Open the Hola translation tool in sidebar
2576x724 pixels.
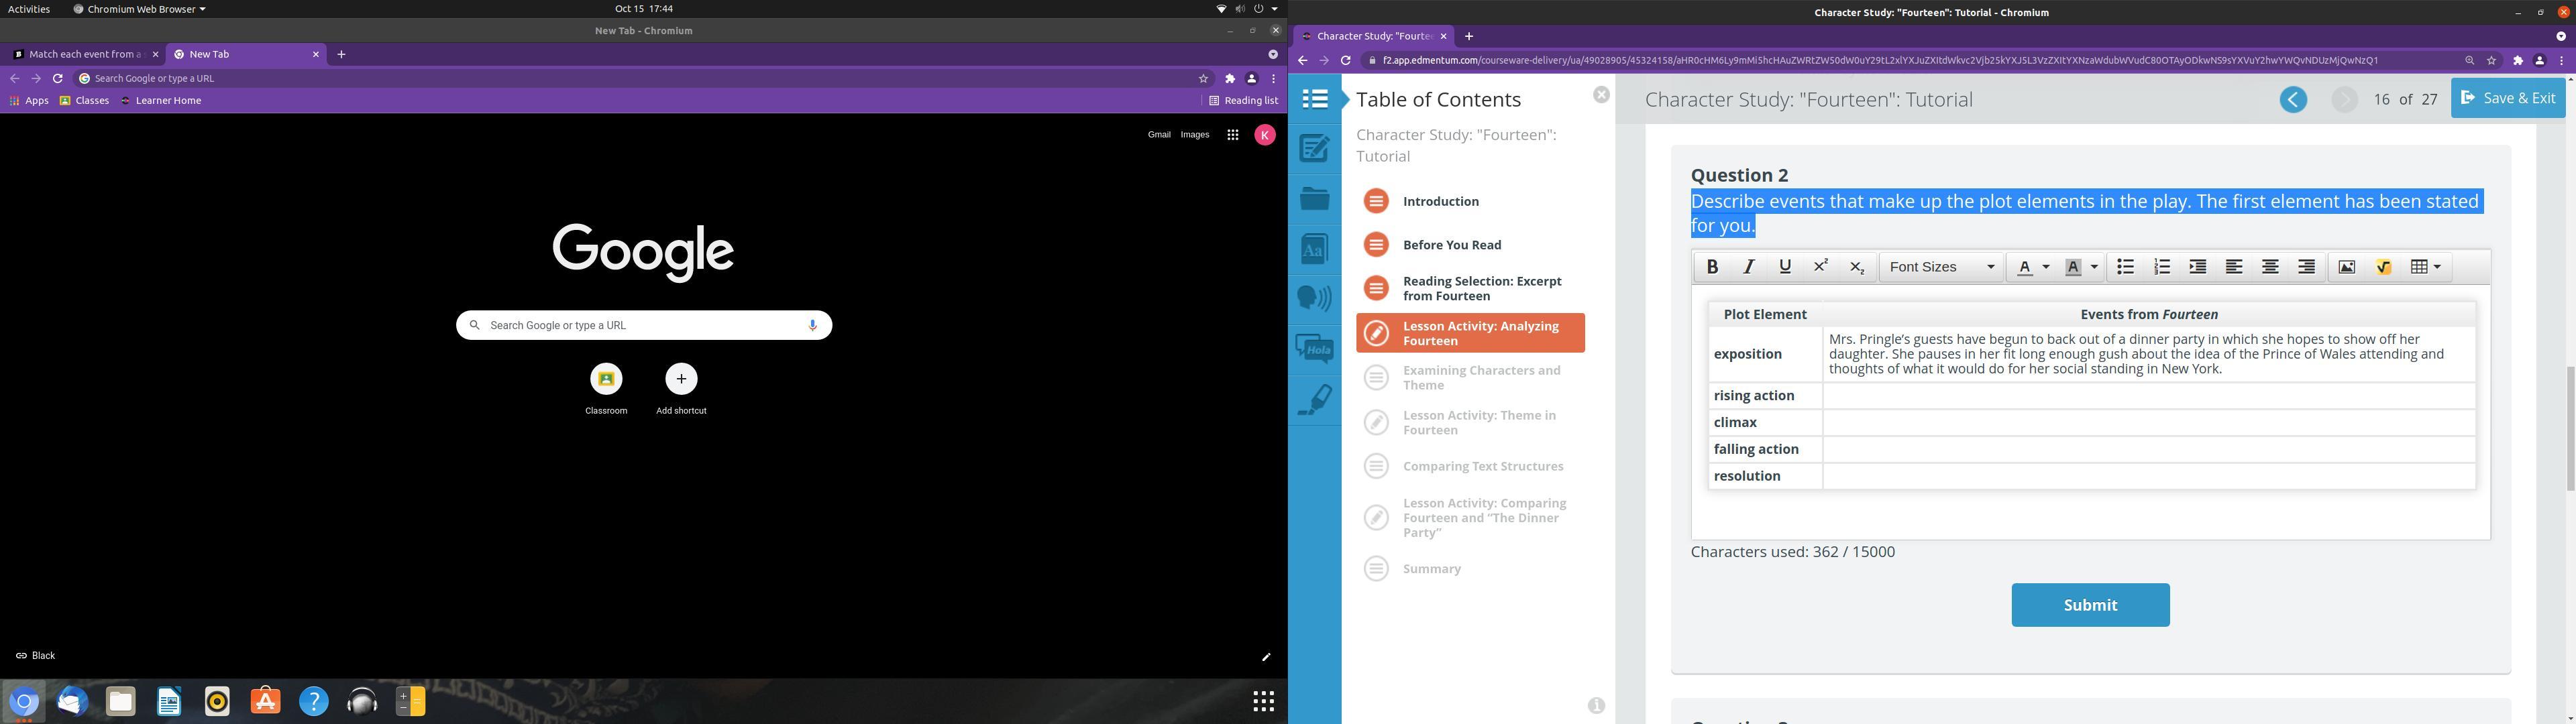point(1314,349)
